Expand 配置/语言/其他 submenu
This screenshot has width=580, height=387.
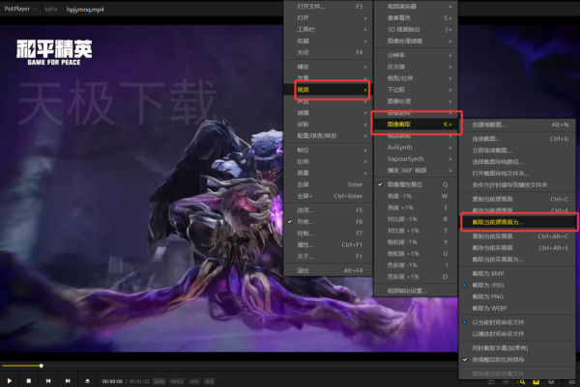pyautogui.click(x=329, y=135)
